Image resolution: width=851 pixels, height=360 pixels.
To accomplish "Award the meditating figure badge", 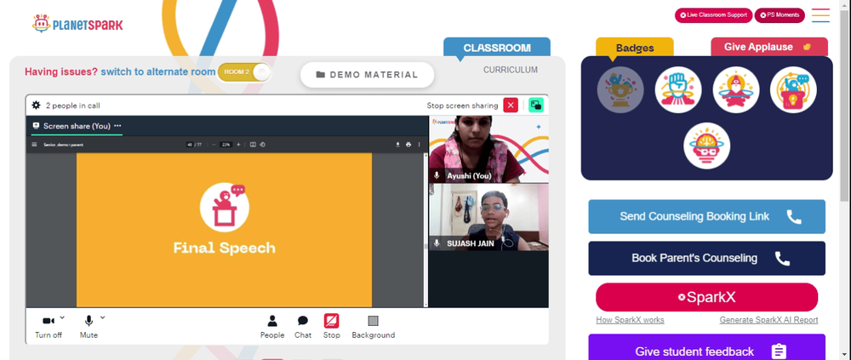I will [736, 89].
